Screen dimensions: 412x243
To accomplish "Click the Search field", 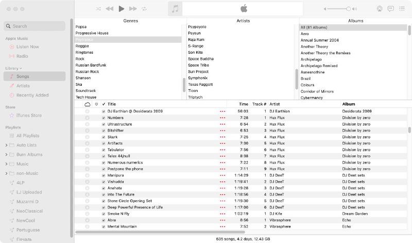I will [35, 26].
